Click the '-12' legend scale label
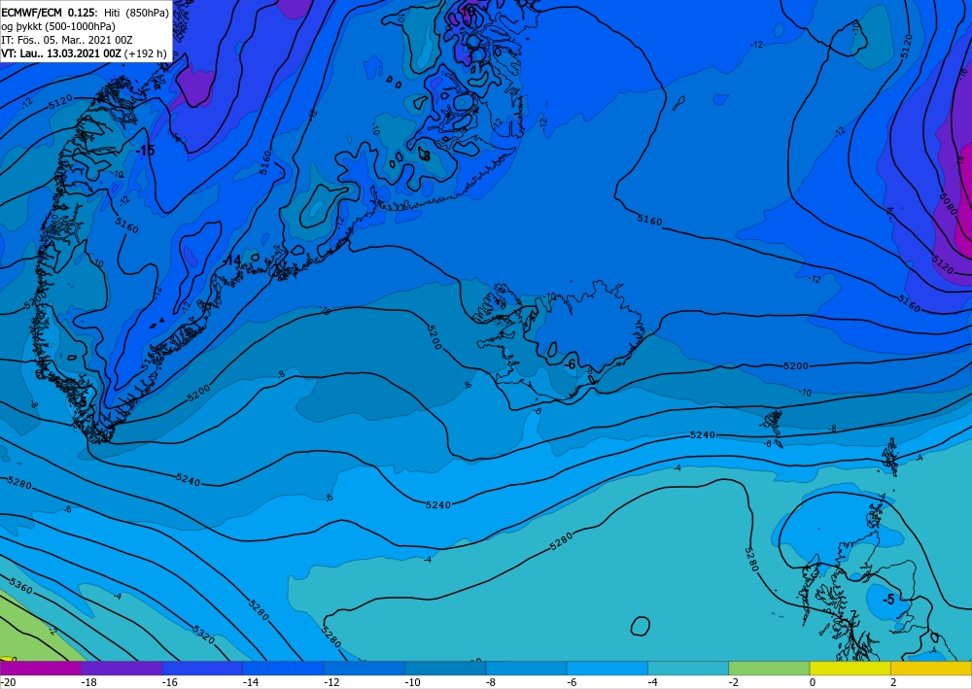 pos(331,682)
